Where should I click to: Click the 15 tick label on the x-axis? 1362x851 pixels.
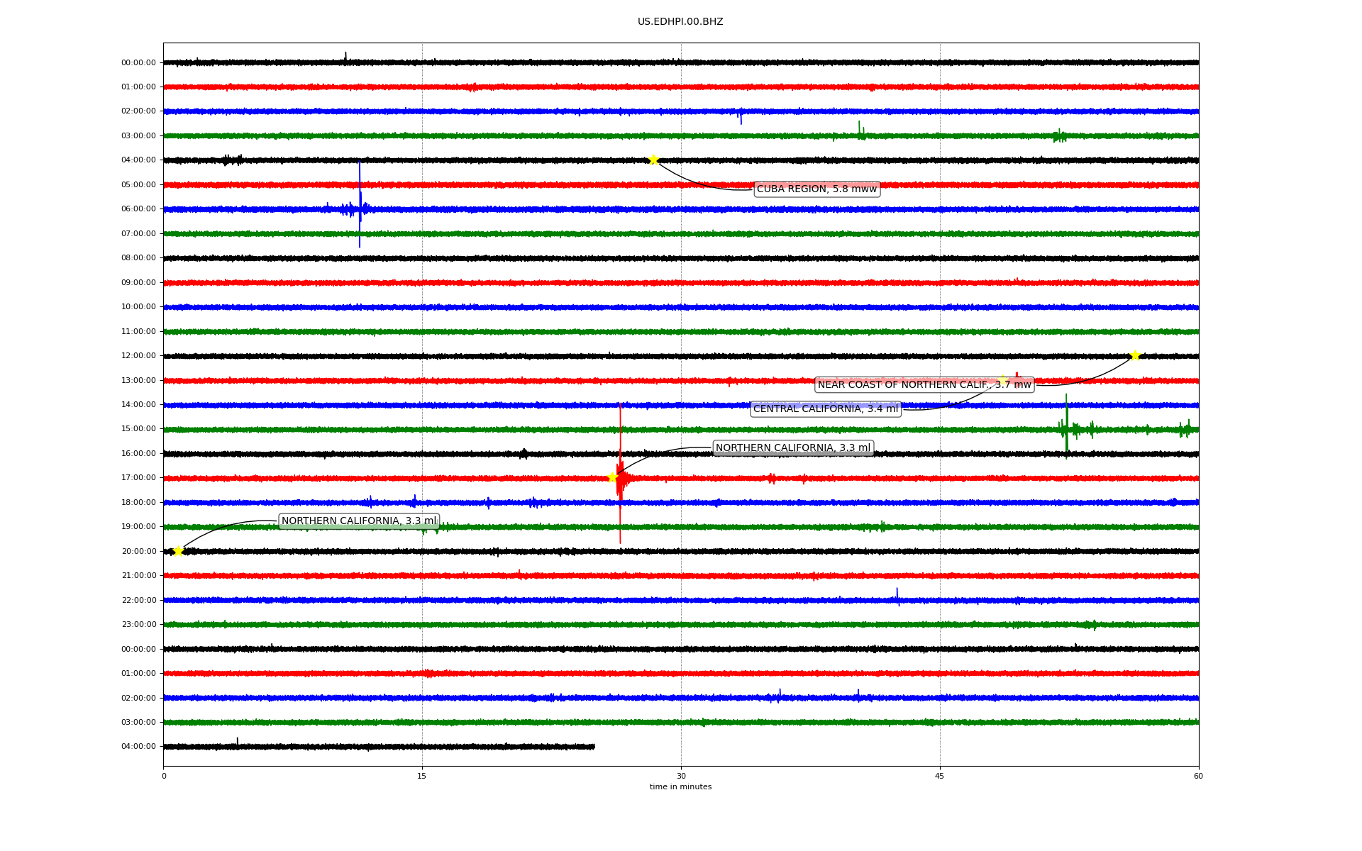pos(422,776)
